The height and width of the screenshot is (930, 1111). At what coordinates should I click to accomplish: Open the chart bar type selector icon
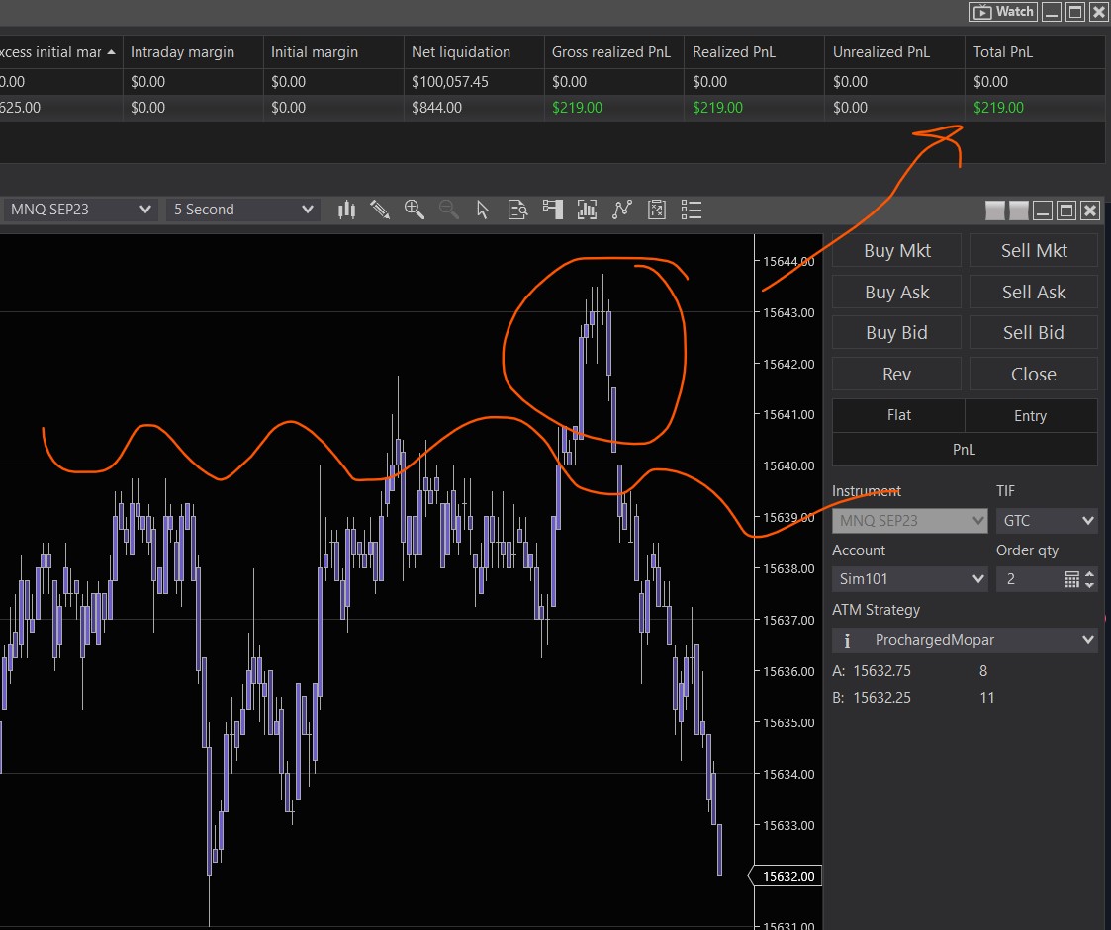pos(346,210)
